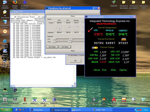Click Smartguardian battery voltage icon
The width and height of the screenshot is (150, 112).
click(x=95, y=47)
